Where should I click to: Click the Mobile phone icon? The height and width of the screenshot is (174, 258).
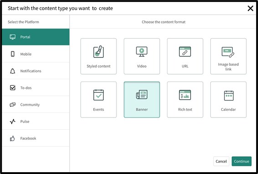(13, 54)
